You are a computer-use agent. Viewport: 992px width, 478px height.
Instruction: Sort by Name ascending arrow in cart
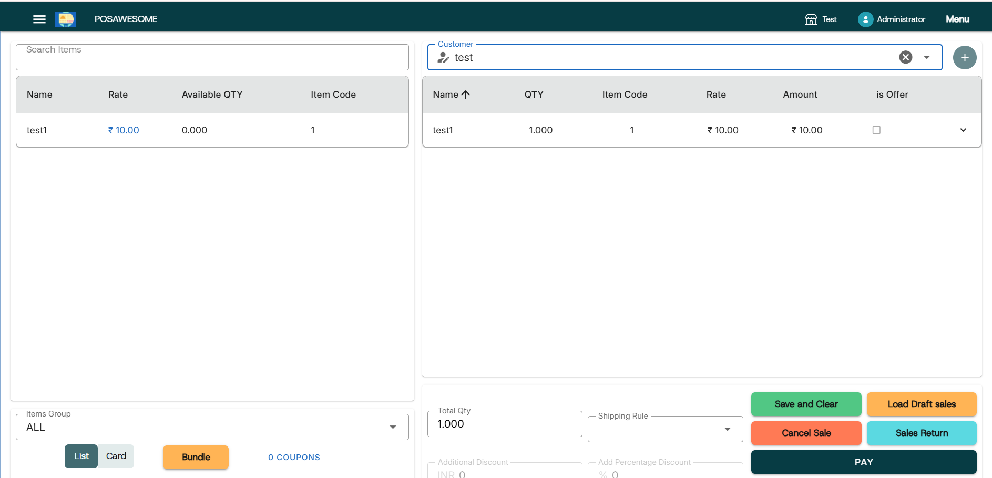465,95
